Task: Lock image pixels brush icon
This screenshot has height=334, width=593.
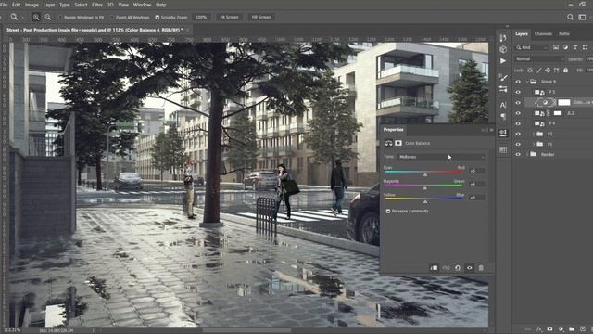Action: point(538,71)
